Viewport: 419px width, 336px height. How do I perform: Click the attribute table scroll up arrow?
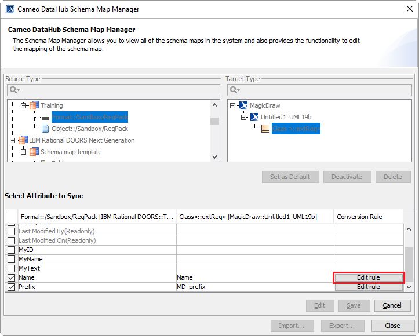(x=409, y=229)
